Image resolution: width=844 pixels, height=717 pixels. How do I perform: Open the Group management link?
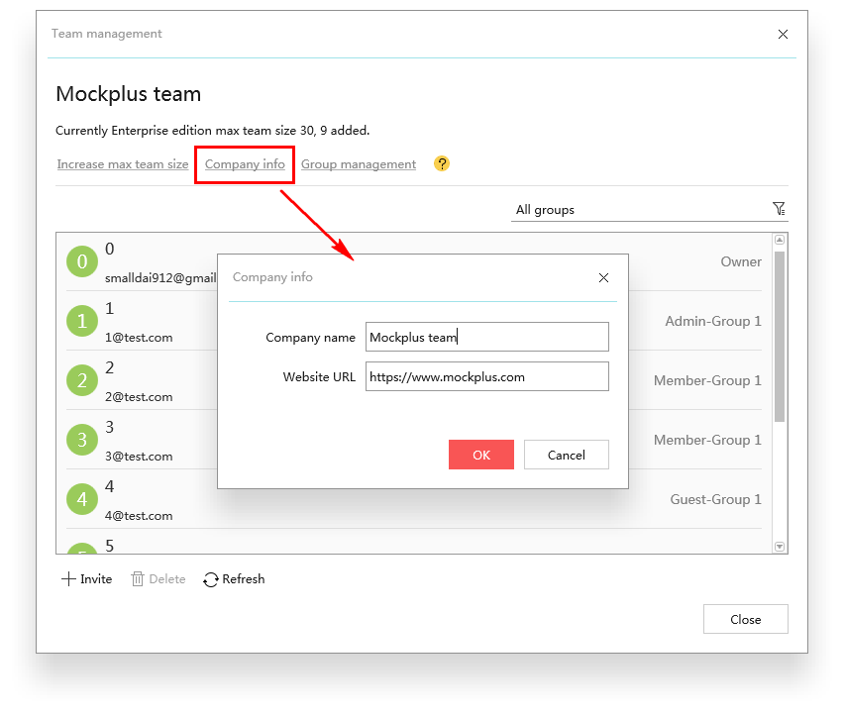(x=359, y=164)
